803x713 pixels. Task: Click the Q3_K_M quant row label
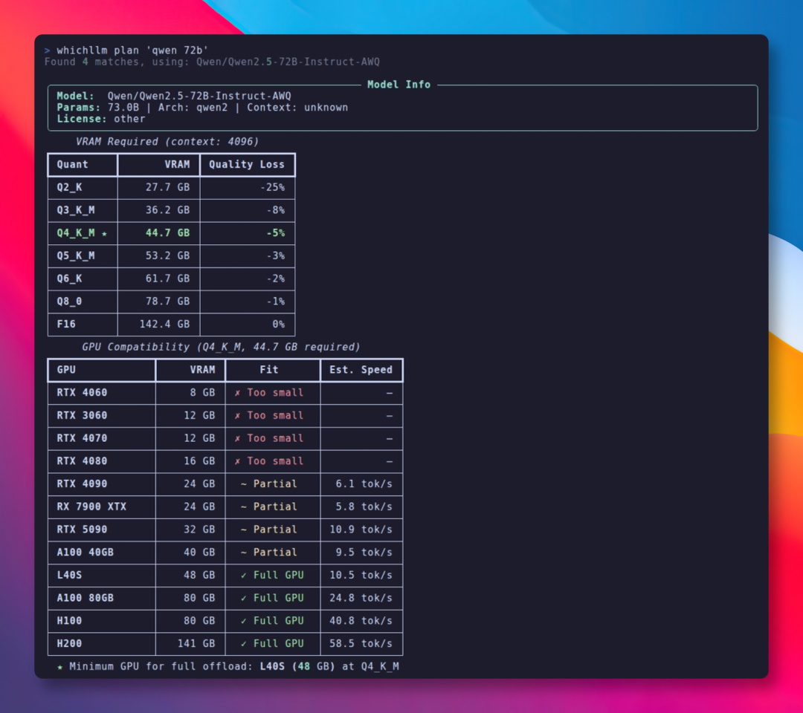point(75,210)
